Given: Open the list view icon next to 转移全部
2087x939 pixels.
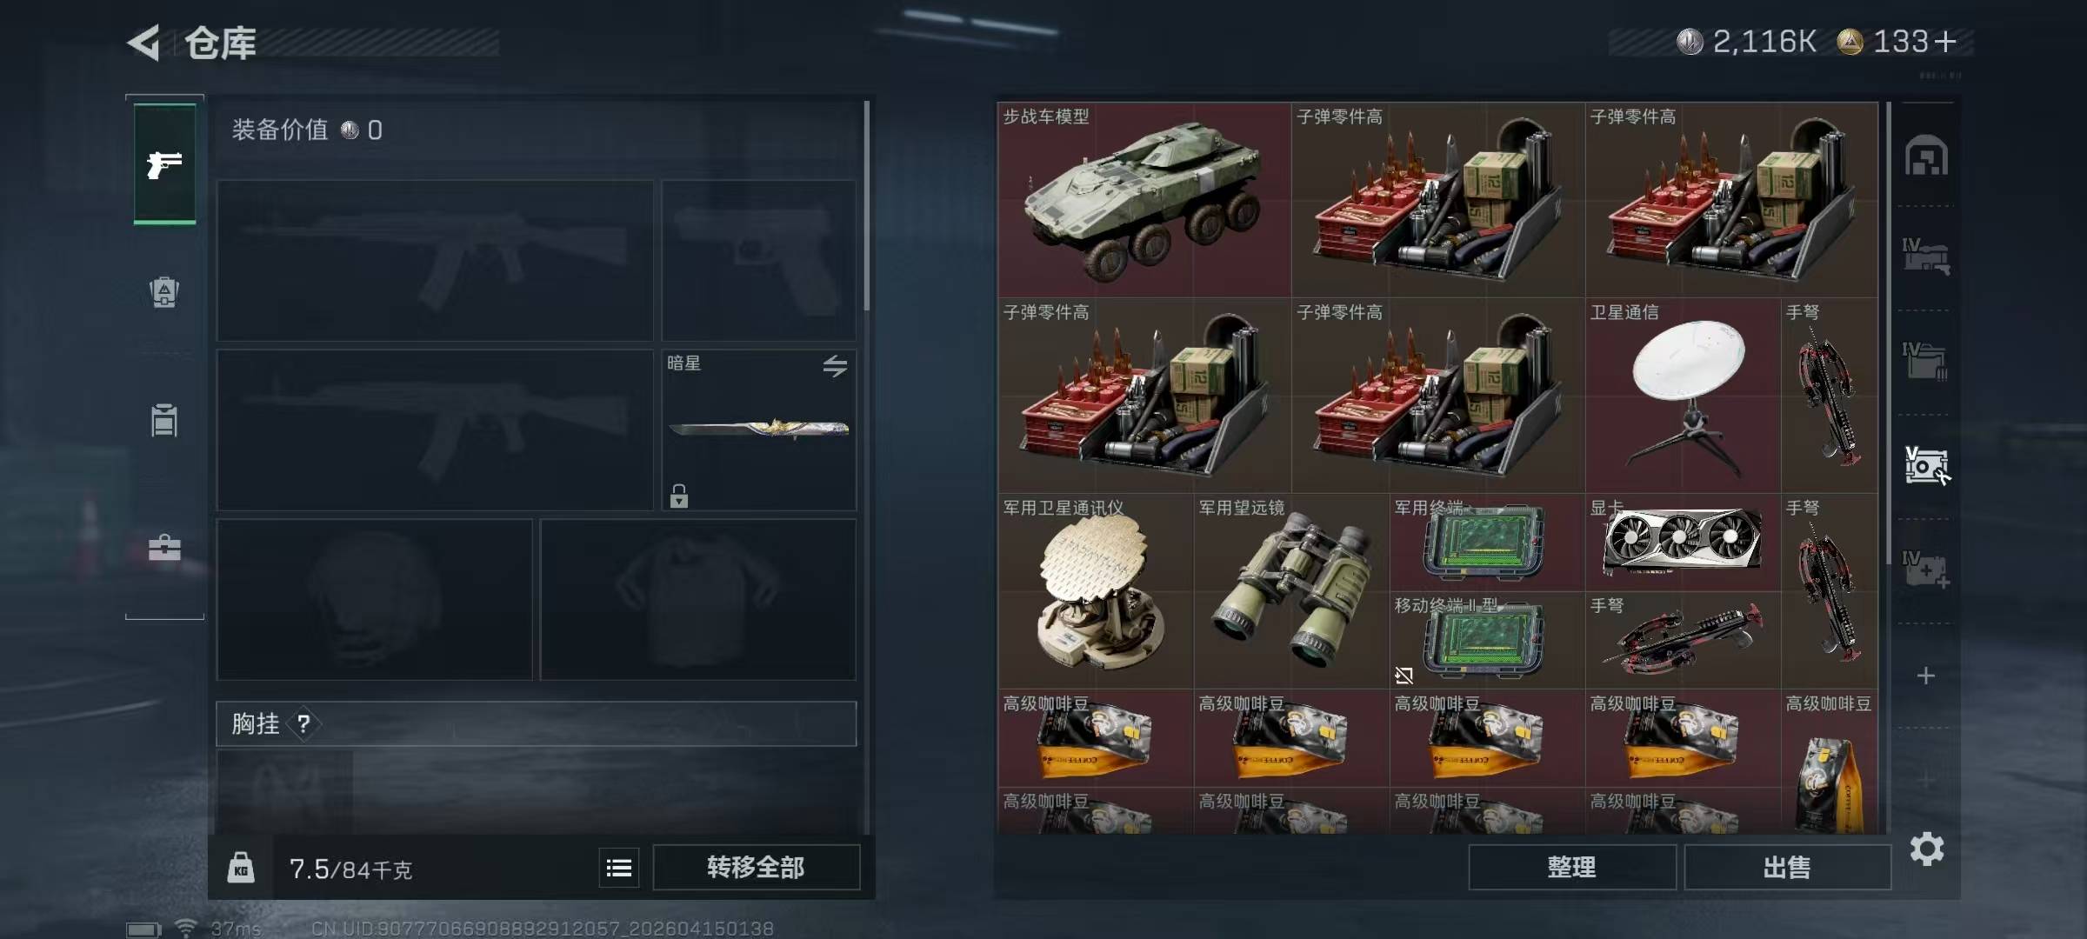Looking at the screenshot, I should 619,868.
